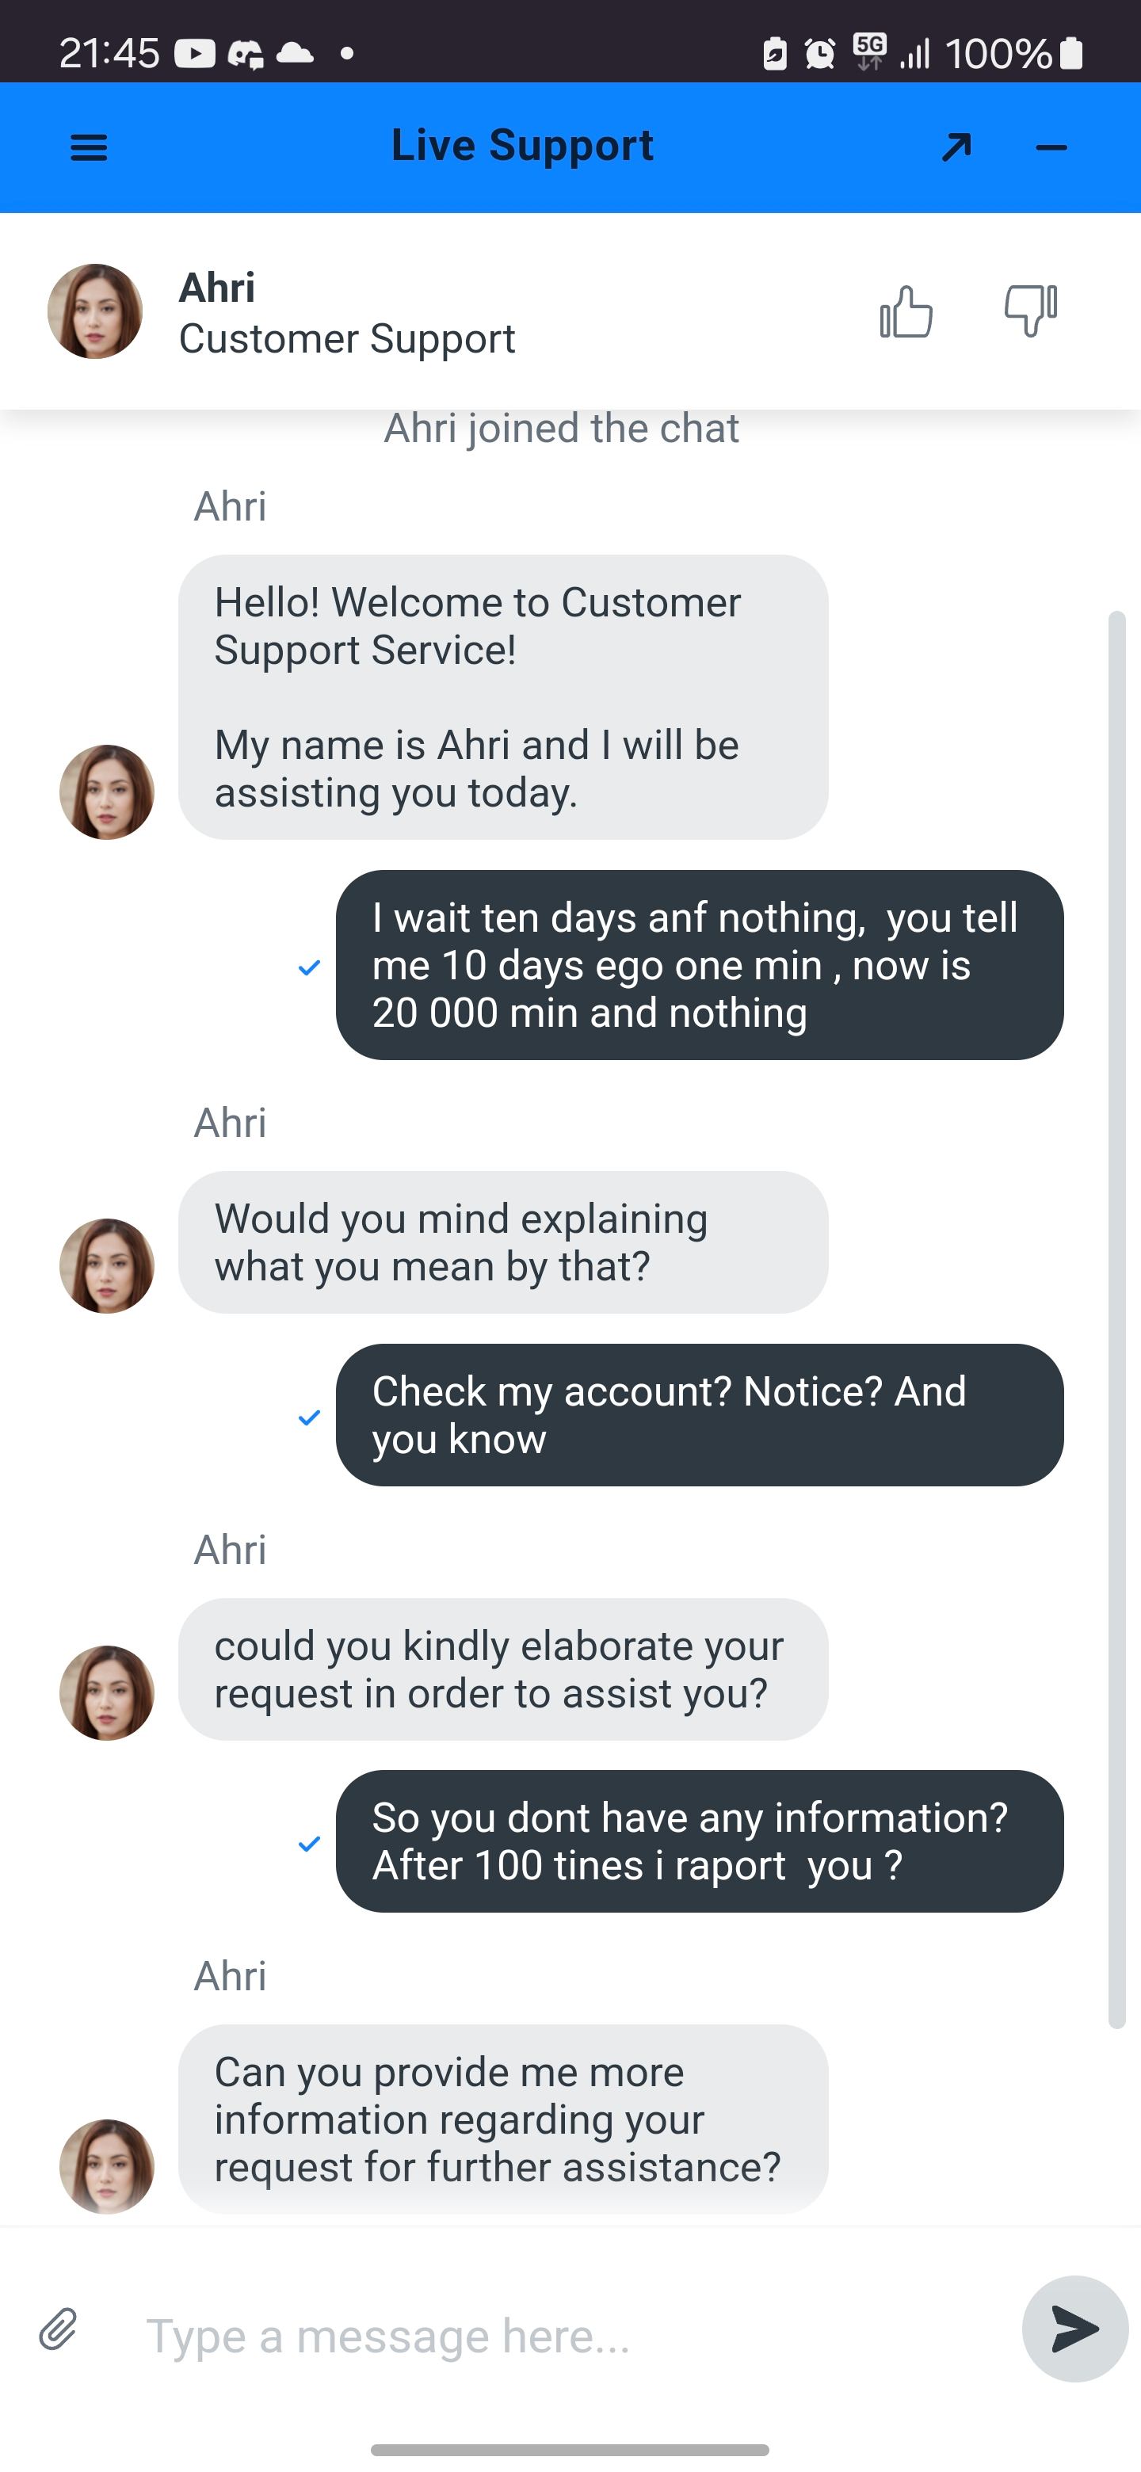The image size is (1141, 2472).
Task: Select the "Hello! Welcome to Customer Support" message
Action: click(503, 696)
